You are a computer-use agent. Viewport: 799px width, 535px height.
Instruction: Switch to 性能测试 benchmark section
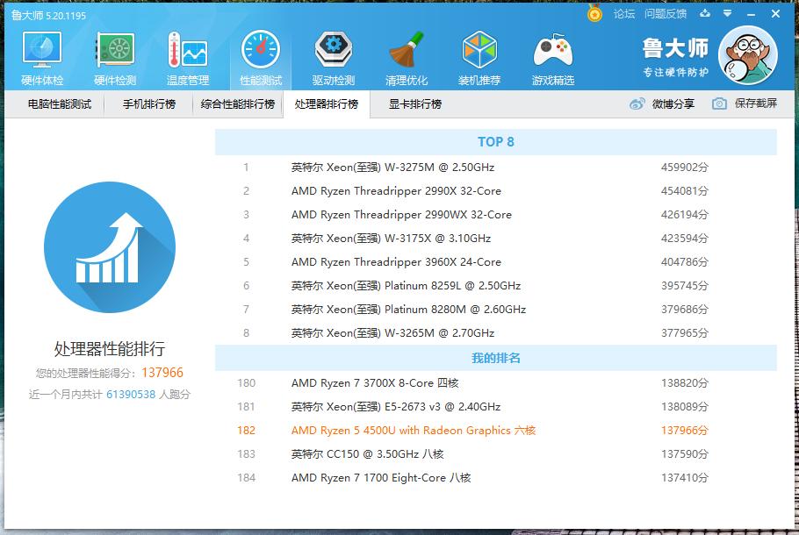259,55
